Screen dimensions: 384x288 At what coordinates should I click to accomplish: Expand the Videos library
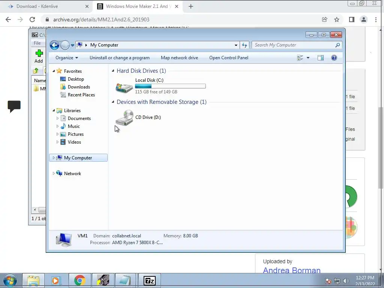click(57, 142)
